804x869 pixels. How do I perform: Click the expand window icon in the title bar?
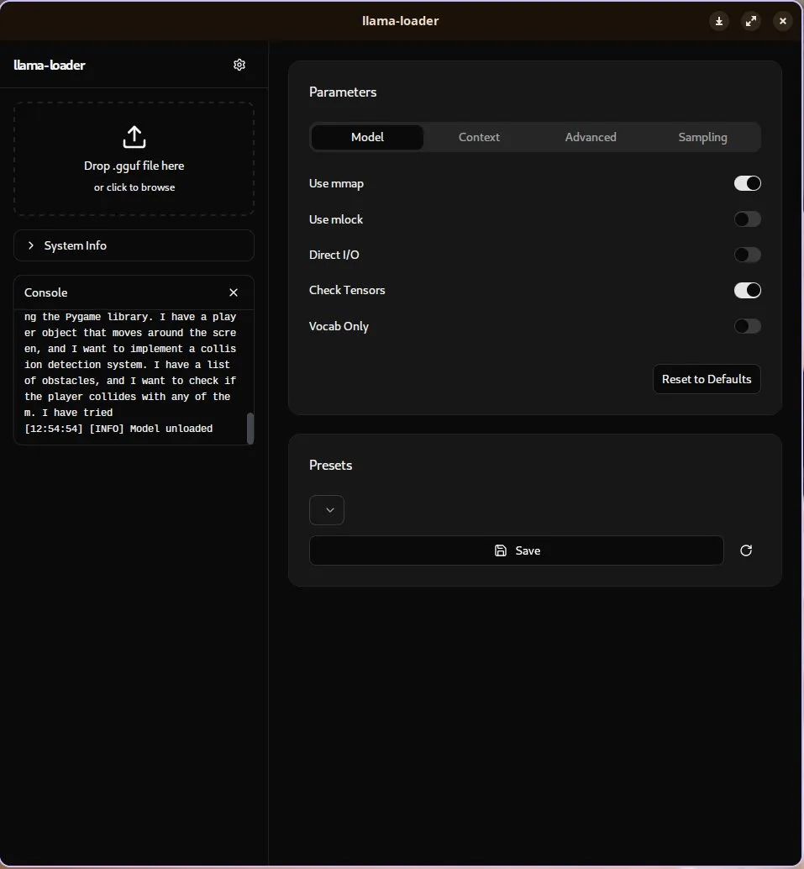click(751, 21)
